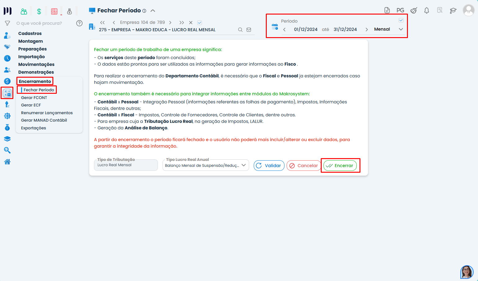Click the calendar period icon
478x281 pixels.
click(x=275, y=27)
